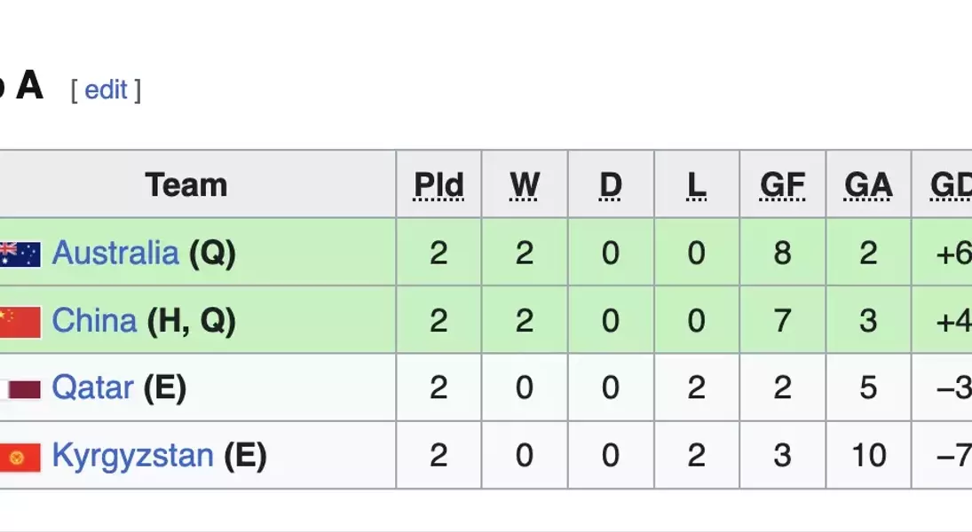Select Australia's goals for value 8

(x=782, y=253)
